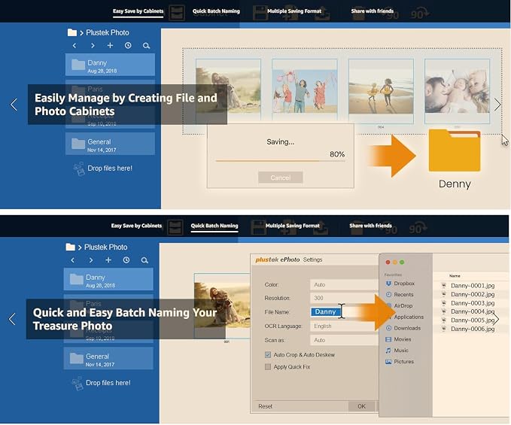The image size is (511, 425).
Task: Select file Danny-0006.jpg in Finder list
Action: point(473,329)
